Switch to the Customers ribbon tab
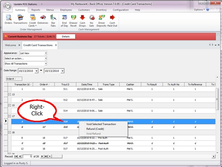222x167 pixels. (x=84, y=10)
